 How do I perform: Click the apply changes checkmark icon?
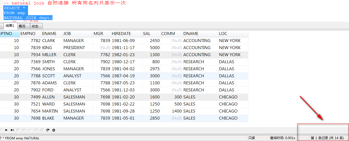(x=36, y=130)
